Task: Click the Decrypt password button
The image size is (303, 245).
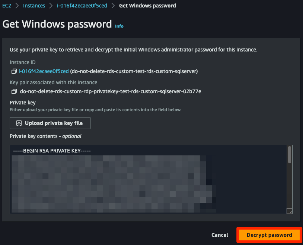Action: [269, 235]
